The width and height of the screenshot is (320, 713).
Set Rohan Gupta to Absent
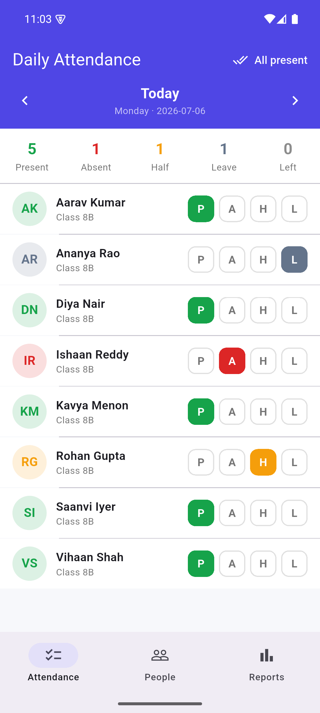click(x=232, y=462)
